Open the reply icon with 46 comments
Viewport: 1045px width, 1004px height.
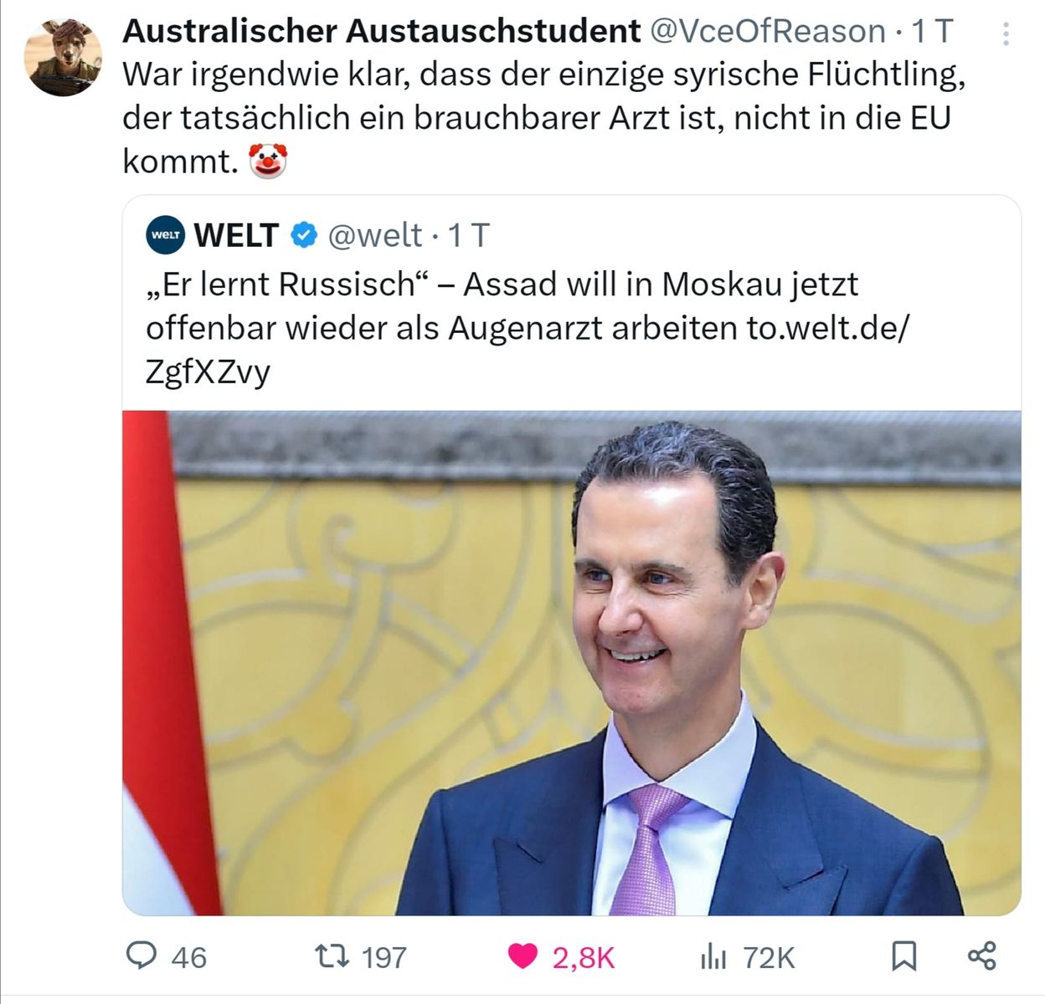(141, 955)
